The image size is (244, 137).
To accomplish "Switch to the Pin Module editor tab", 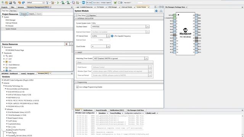I will 100,7.
